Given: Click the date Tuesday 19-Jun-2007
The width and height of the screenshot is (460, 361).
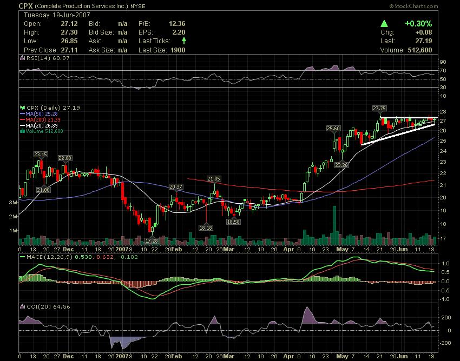Looking at the screenshot, I should tap(57, 15).
